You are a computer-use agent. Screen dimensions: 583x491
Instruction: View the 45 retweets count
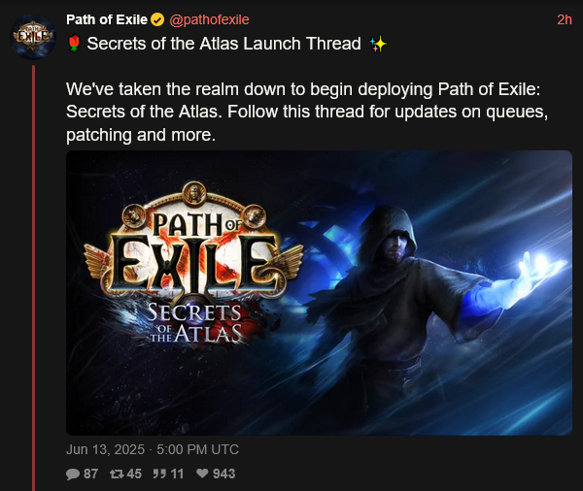pos(134,474)
